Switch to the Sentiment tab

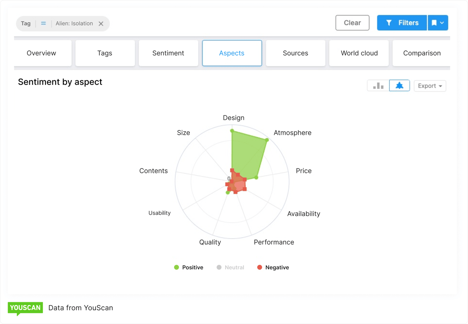point(168,53)
